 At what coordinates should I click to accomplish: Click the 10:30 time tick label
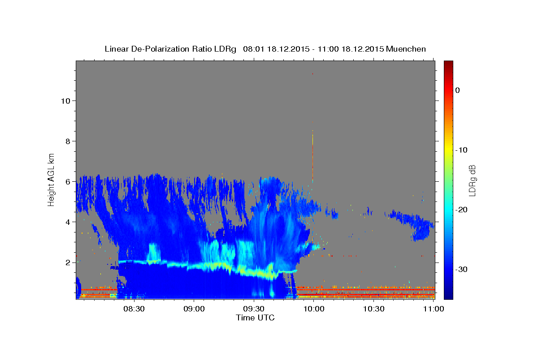(x=373, y=309)
